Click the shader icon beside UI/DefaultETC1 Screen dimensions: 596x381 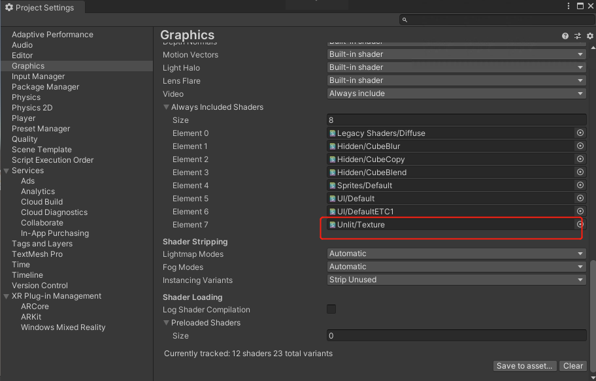(x=333, y=212)
